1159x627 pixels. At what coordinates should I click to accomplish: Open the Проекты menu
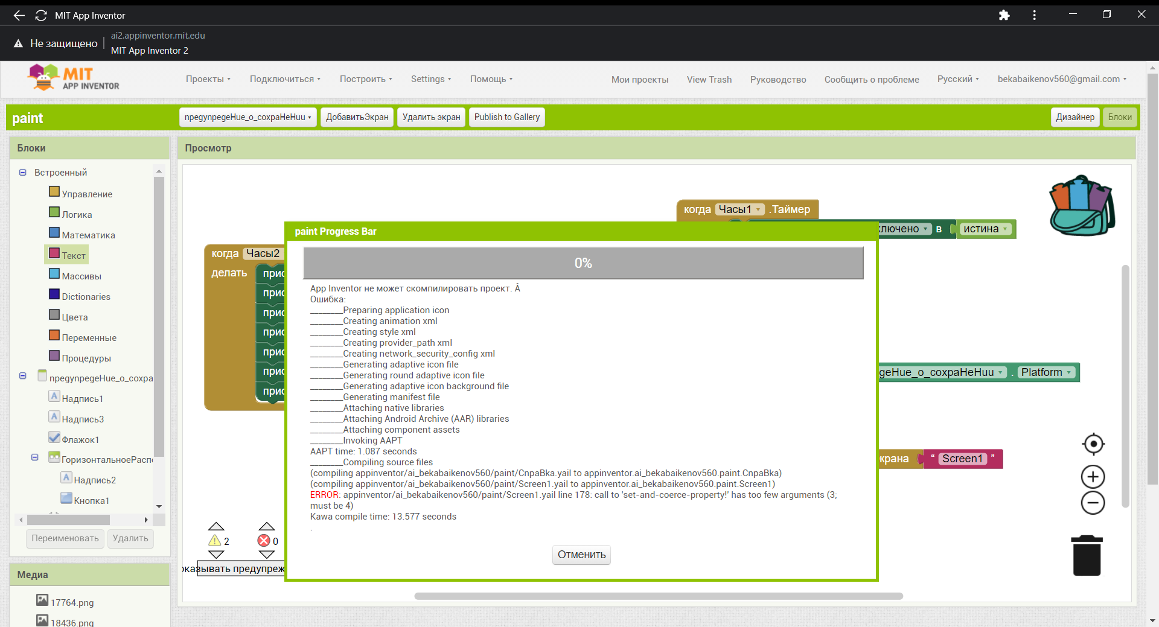[208, 79]
